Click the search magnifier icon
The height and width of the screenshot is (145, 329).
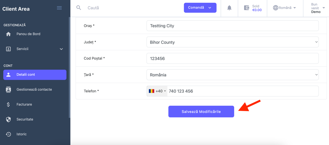79,8
